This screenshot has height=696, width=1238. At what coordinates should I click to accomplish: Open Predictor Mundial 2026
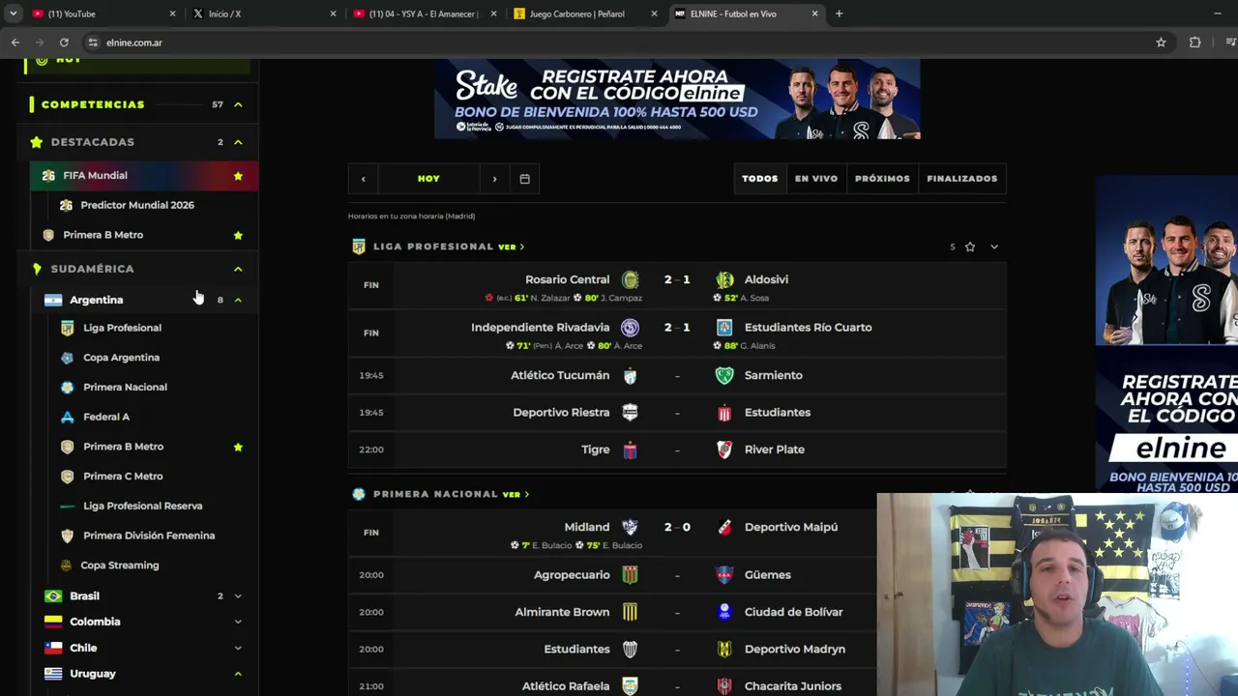tap(136, 205)
